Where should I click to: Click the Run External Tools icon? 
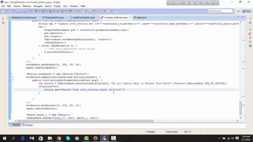[x=50, y=11]
